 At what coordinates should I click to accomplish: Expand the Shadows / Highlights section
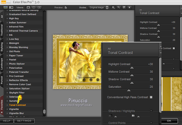tap(151, 111)
